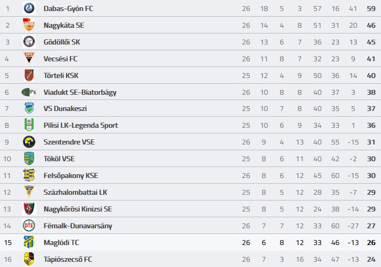Click the Dabas-Gyón FC club crest
Image resolution: width=381 pixels, height=267 pixels.
(x=29, y=8)
